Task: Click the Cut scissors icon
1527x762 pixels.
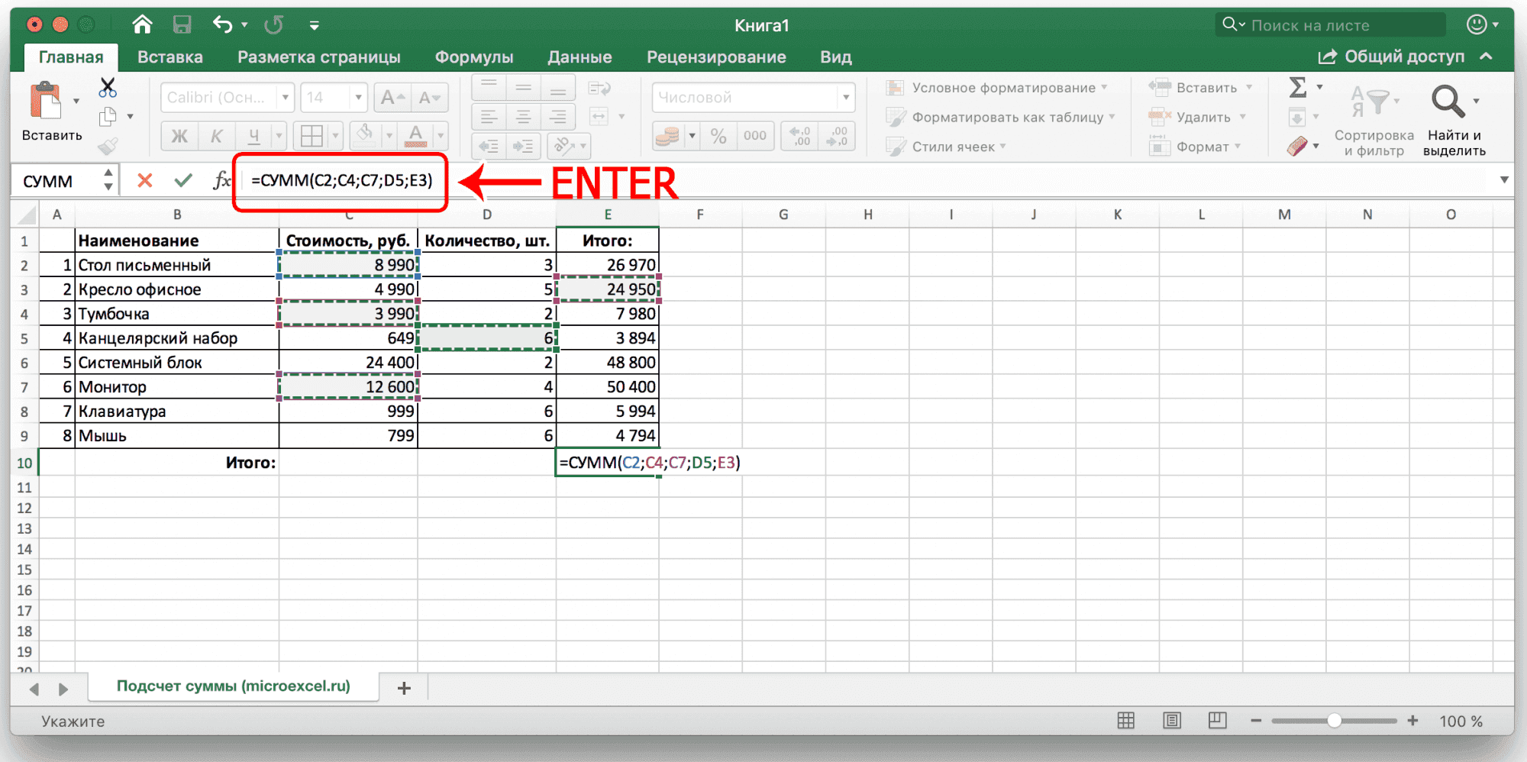Action: point(108,88)
